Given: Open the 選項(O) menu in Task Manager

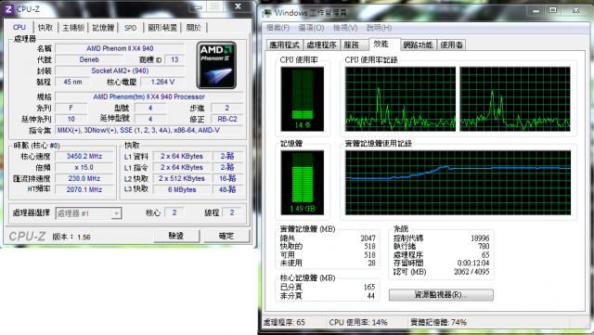Looking at the screenshot, I should click(311, 28).
